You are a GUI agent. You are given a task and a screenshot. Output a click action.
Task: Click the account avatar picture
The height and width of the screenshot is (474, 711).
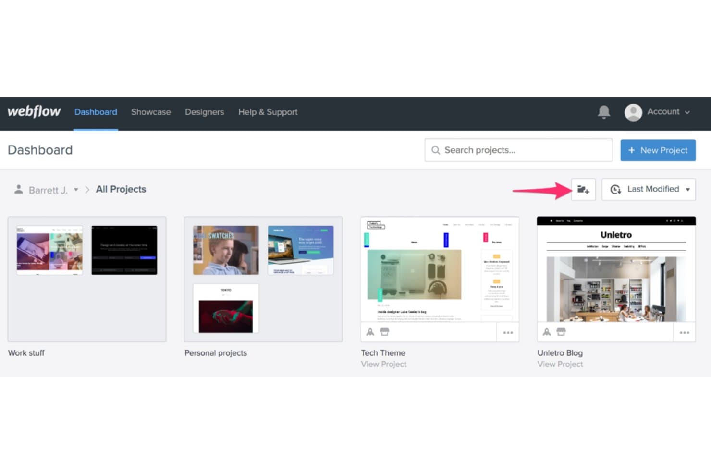pos(633,112)
